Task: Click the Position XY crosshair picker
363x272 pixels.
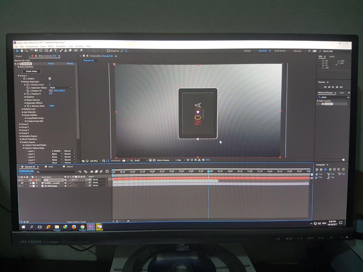Action: [x=51, y=91]
